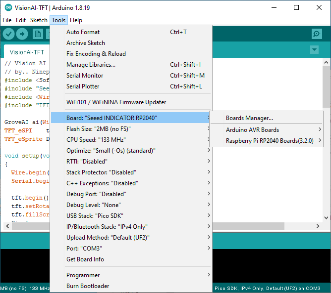Select the VisionAI-TFT sketch tab

point(27,52)
